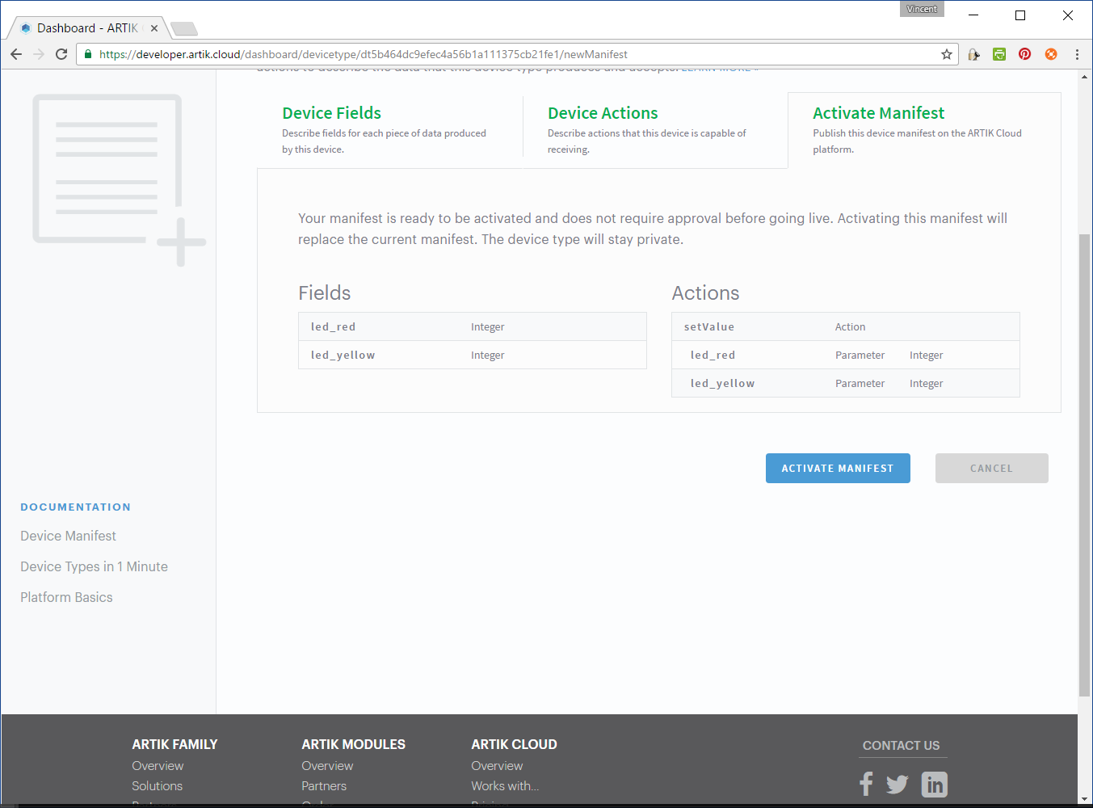Open the LinkedIn icon in the footer
The width and height of the screenshot is (1093, 808).
pyautogui.click(x=934, y=783)
